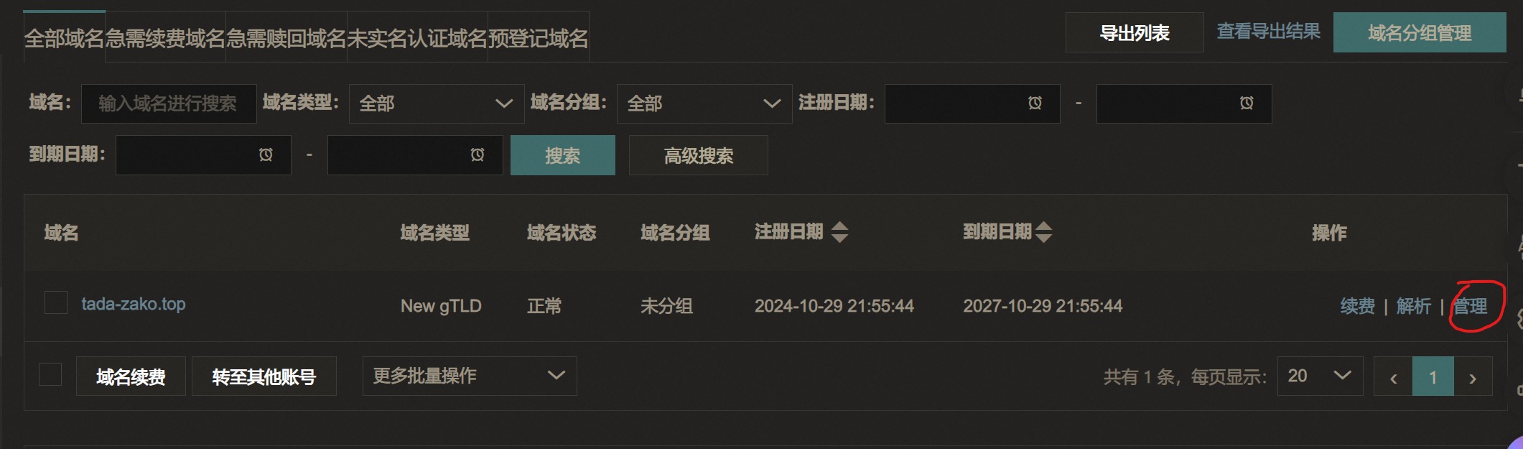This screenshot has width=1523, height=449.
Task: Open the 到期日期 end date picker icon
Action: point(476,155)
